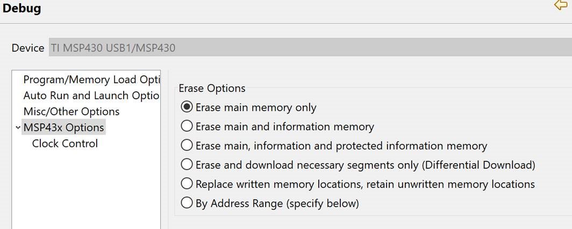
Task: Collapse the MSP43x Options tree node
Action: [18, 128]
